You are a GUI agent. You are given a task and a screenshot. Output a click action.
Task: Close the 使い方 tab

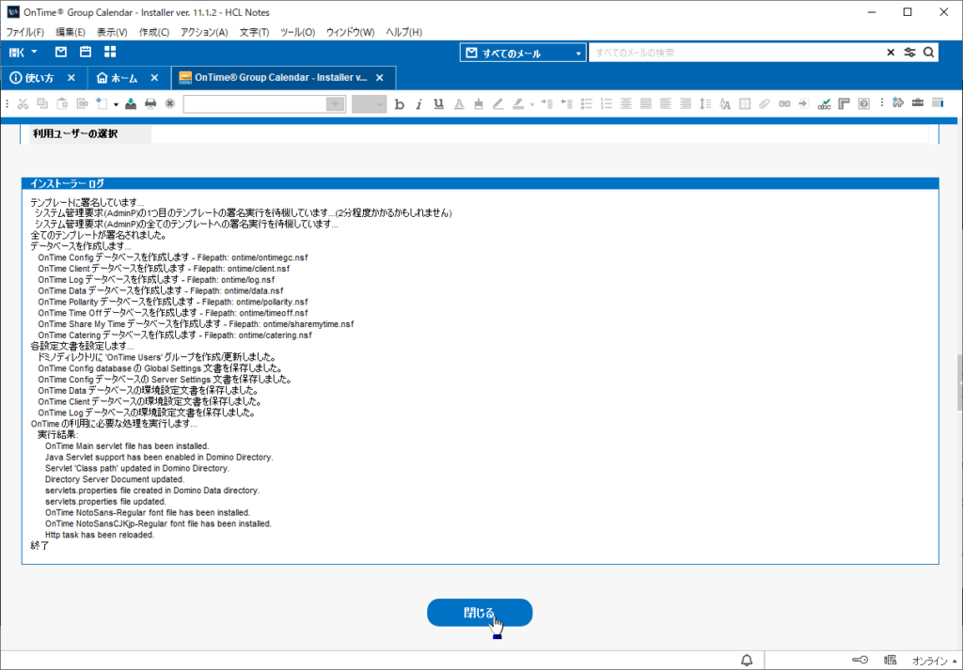(71, 78)
